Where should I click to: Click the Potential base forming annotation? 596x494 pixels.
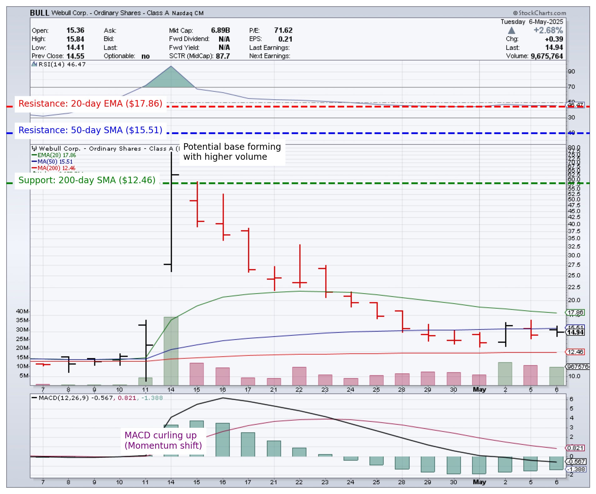[232, 152]
